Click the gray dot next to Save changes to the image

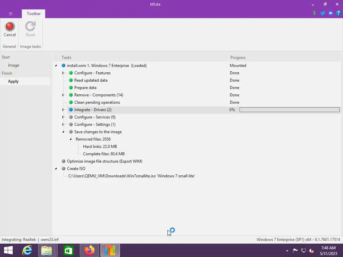click(71, 132)
